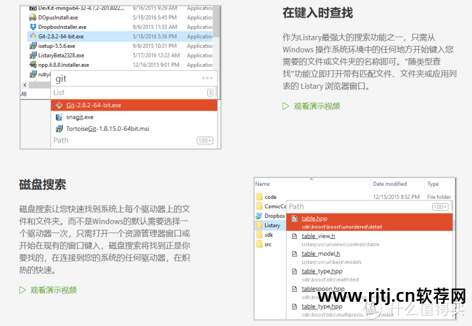This screenshot has height=326, width=472.
Task: Sort by Date modified column header
Action: tap(389, 184)
